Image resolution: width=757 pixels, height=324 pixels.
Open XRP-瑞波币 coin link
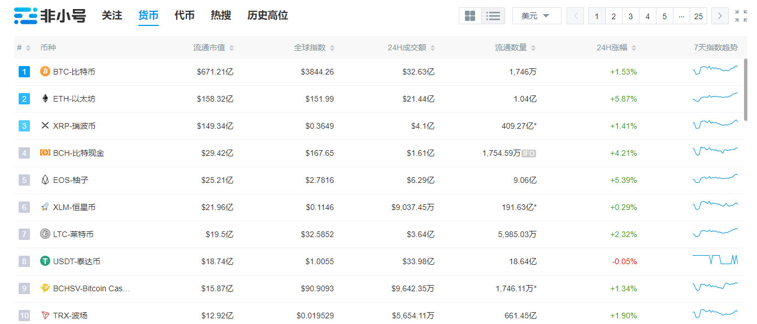tap(74, 126)
